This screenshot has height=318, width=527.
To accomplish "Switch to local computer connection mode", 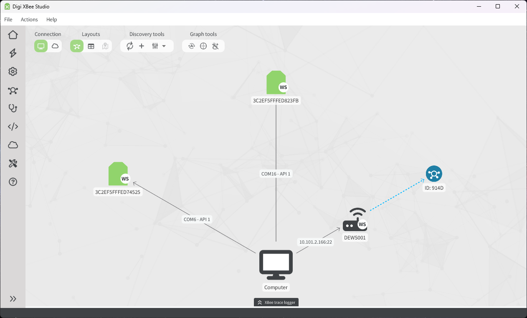I will tap(41, 46).
